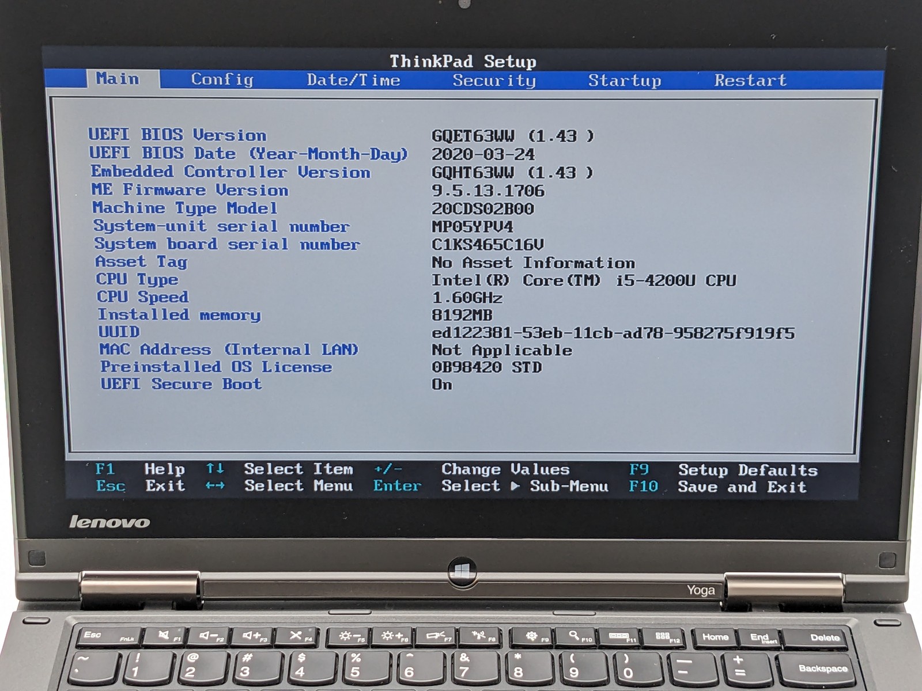Click the CPU Speed label
Viewport: 922px width, 691px height.
coord(142,297)
